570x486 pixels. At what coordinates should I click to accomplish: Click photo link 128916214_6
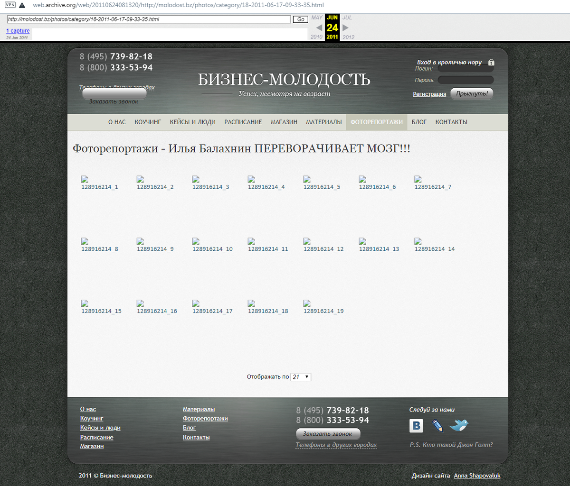pyautogui.click(x=378, y=187)
